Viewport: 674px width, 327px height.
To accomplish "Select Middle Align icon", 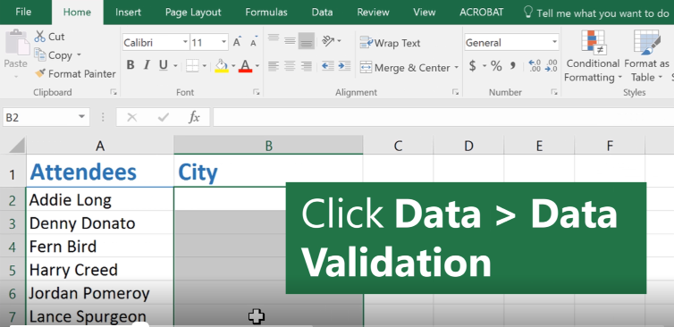I will [291, 41].
